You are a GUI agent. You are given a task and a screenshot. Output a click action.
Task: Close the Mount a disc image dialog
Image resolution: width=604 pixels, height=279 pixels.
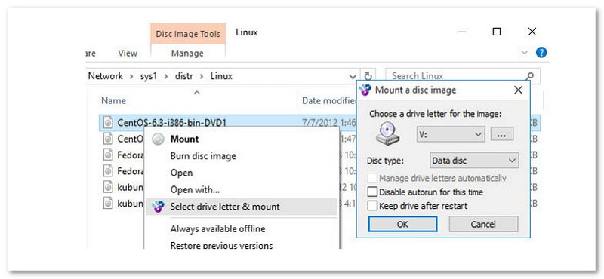[x=519, y=90]
